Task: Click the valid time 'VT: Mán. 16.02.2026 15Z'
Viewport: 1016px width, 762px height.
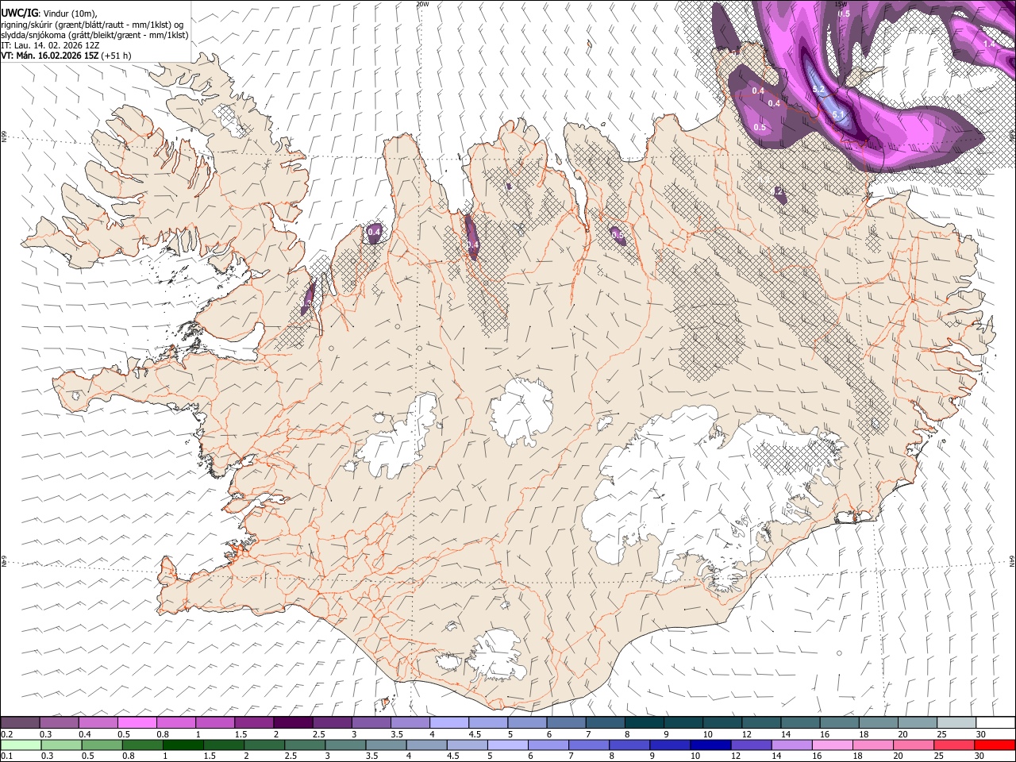Action: [x=50, y=56]
